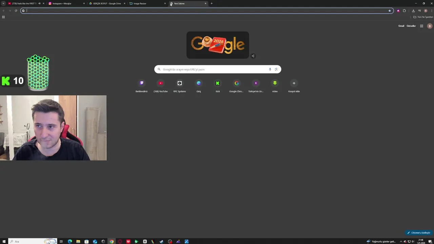The height and width of the screenshot is (244, 434).
Task: Open Chrome three-dot menu
Action: (432, 11)
